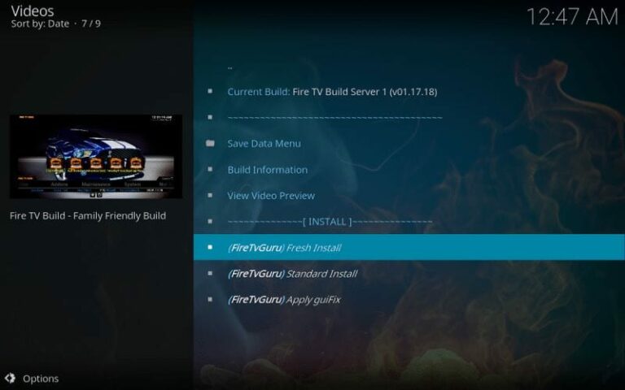Click bullet icon beside Apply guiFix

tap(210, 299)
